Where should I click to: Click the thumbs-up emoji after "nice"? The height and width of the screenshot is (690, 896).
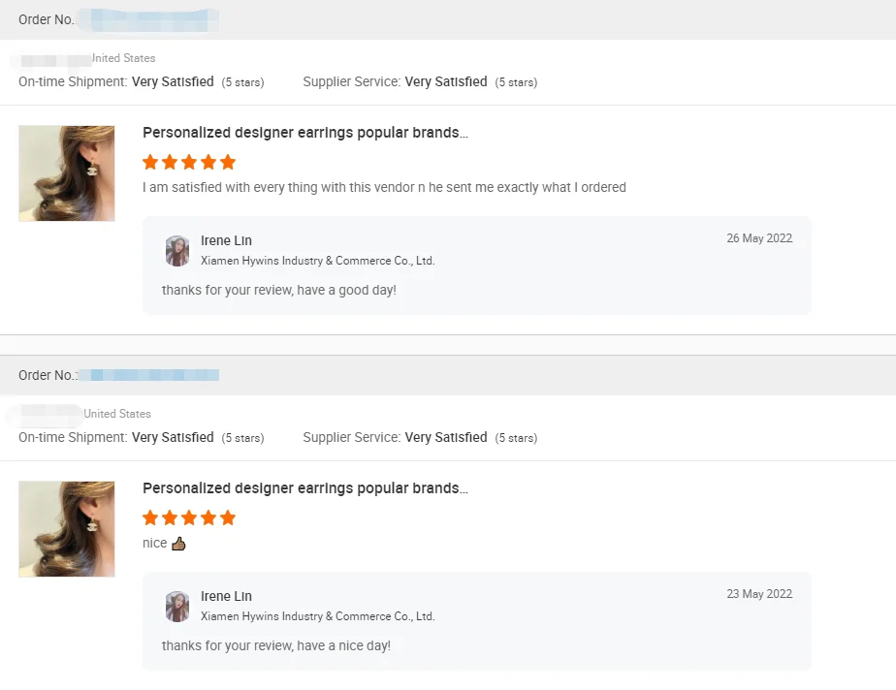[178, 544]
